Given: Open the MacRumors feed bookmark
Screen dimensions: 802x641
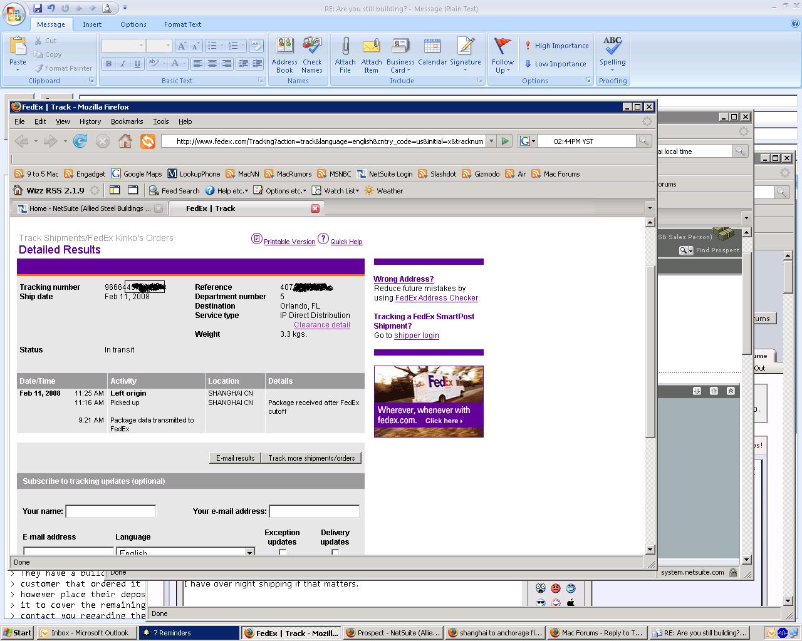Looking at the screenshot, I should click(x=288, y=174).
